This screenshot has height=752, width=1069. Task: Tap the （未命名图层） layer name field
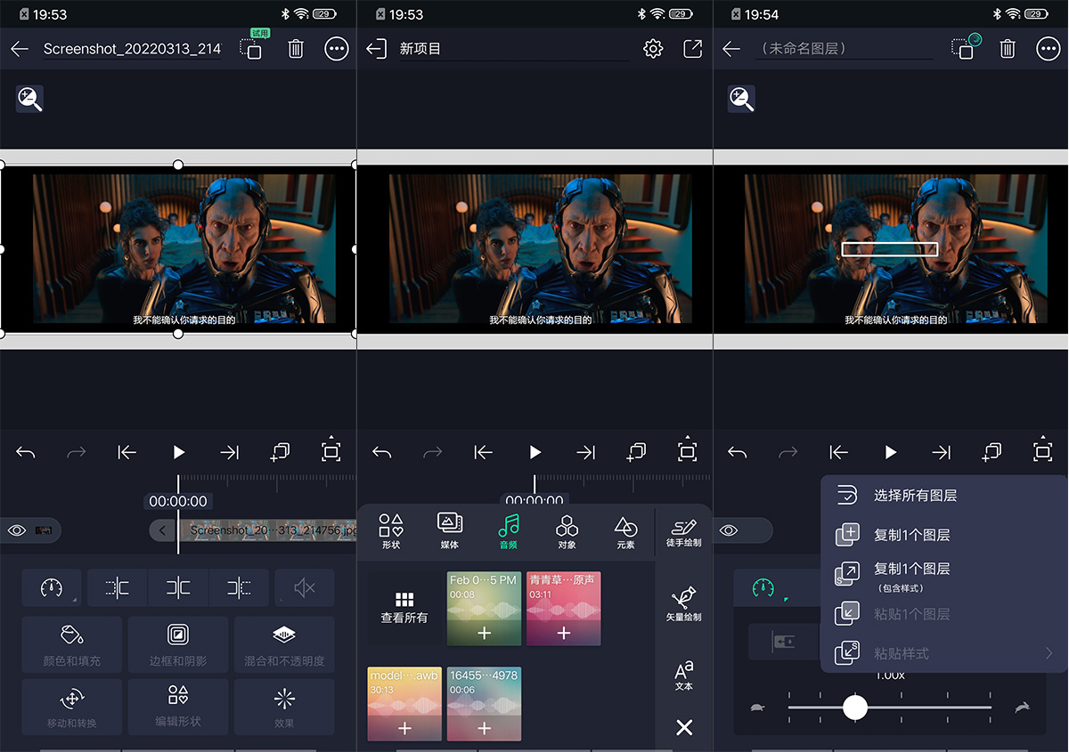(844, 49)
